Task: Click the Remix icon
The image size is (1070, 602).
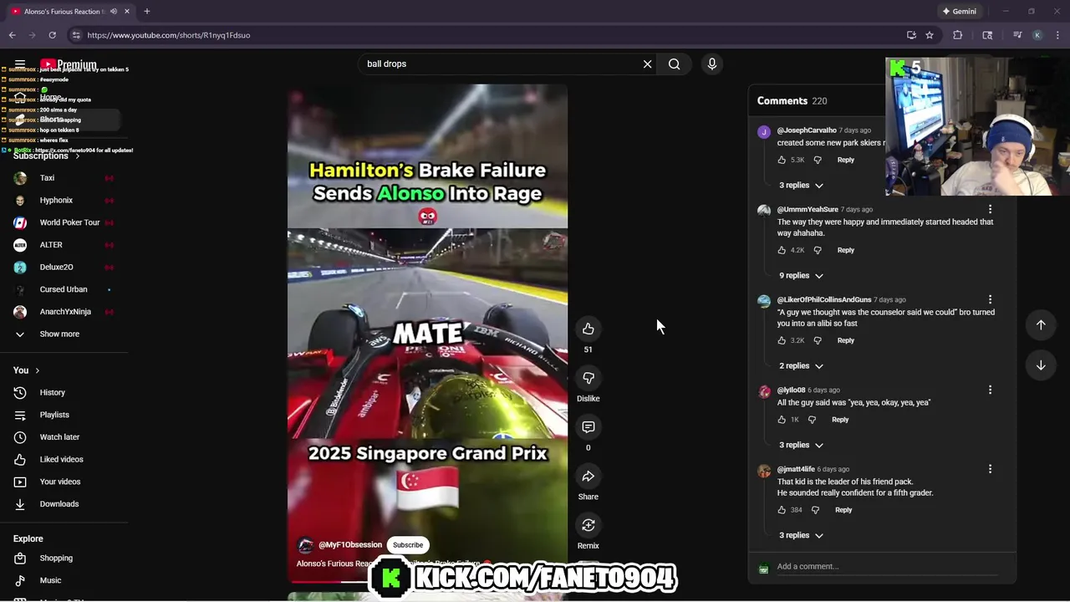Action: click(x=588, y=525)
